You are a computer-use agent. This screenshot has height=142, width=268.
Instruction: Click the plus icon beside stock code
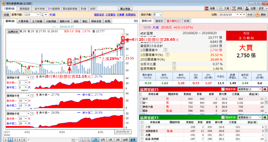[46, 15]
